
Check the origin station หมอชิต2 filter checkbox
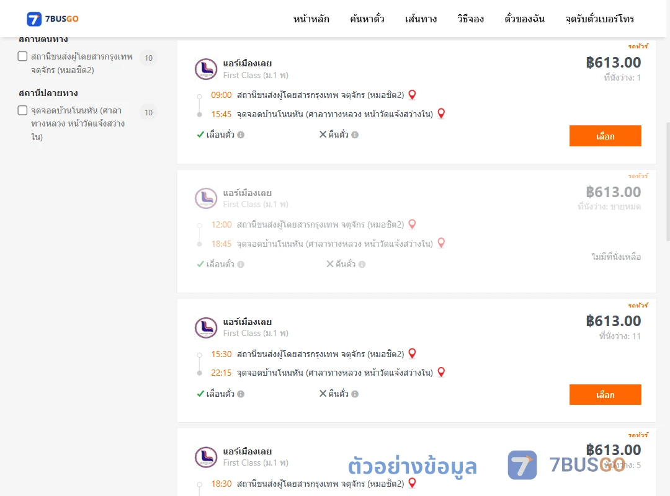pyautogui.click(x=23, y=56)
